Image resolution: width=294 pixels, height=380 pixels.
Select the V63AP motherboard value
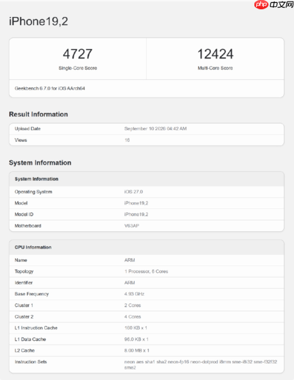132,226
